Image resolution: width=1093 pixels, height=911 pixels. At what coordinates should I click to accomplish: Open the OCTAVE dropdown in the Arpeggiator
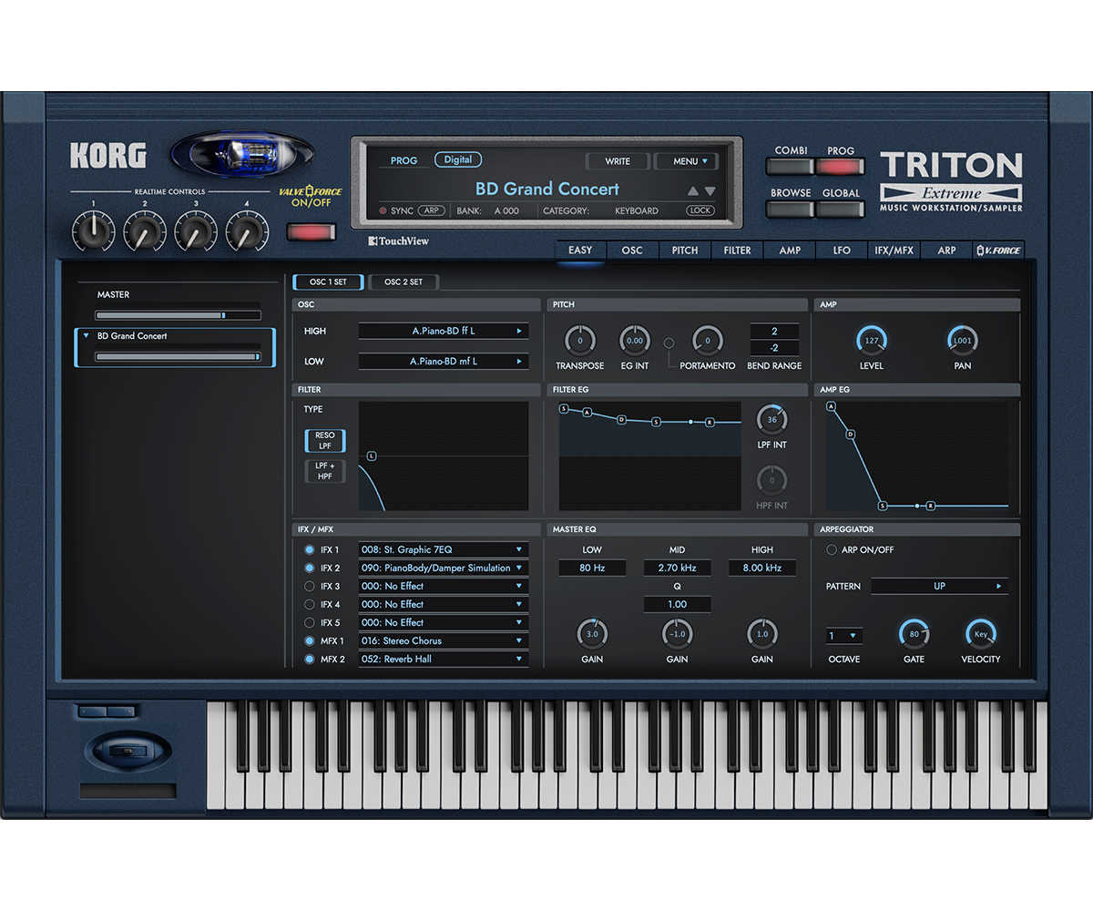point(843,634)
